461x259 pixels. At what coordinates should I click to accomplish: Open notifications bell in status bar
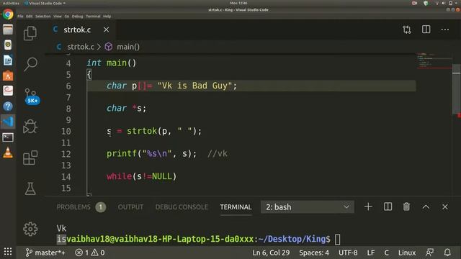coord(447,253)
